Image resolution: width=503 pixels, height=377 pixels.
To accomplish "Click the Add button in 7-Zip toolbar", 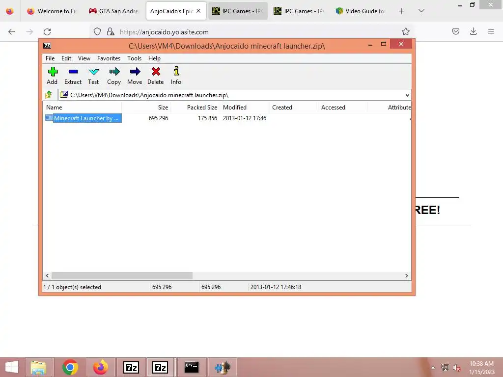I will tap(52, 76).
